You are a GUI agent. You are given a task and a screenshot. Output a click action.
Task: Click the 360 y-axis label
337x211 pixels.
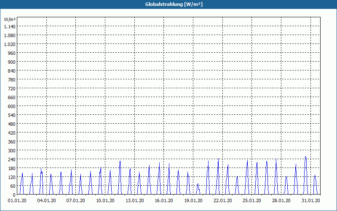(12, 142)
